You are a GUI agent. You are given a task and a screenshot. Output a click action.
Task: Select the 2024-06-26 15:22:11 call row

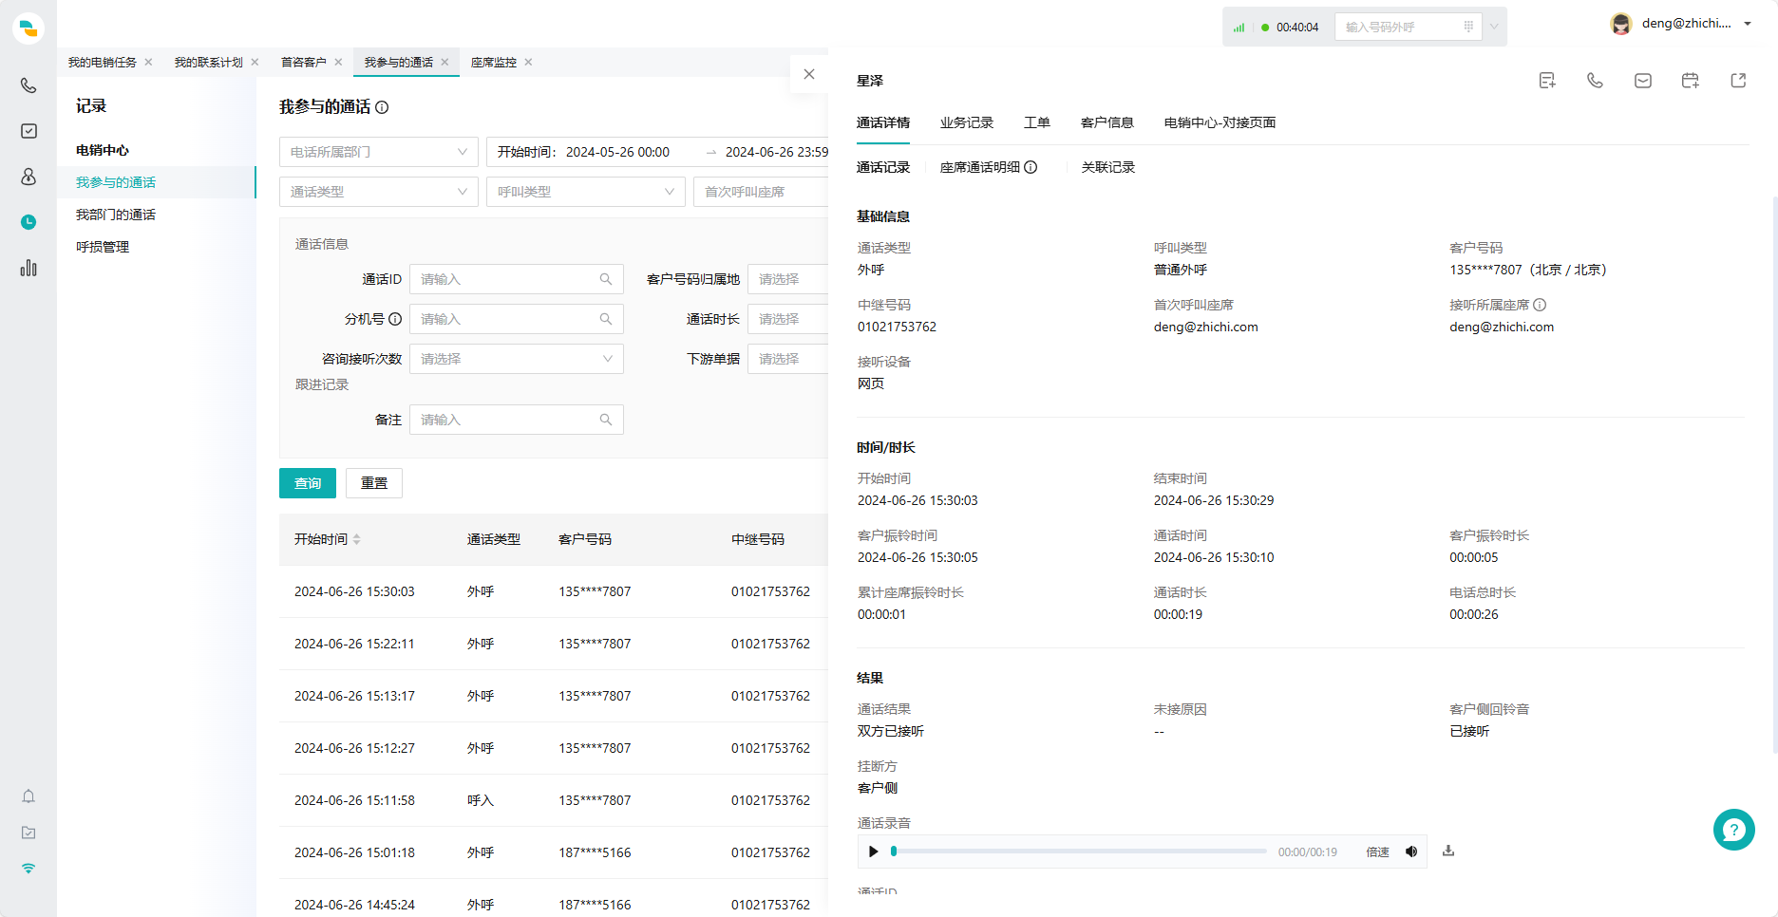[554, 644]
